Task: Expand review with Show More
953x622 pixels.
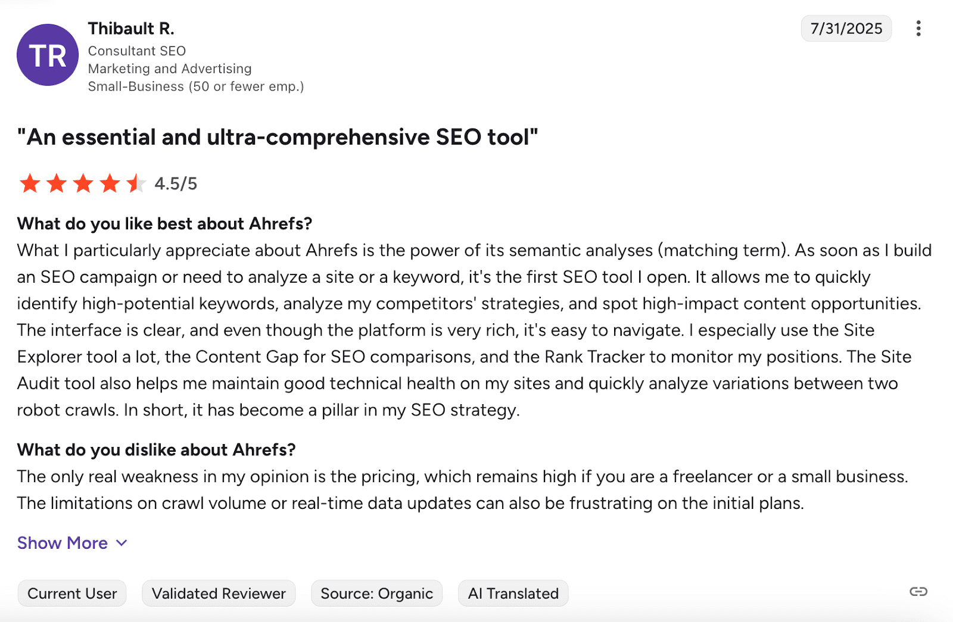Action: pos(63,543)
